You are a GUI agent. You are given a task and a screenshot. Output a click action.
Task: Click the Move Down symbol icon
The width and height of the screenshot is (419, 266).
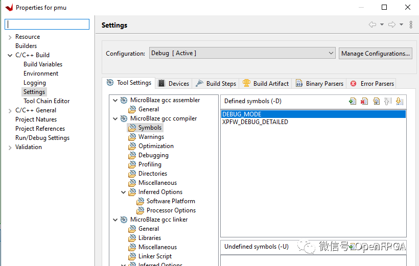coord(400,101)
